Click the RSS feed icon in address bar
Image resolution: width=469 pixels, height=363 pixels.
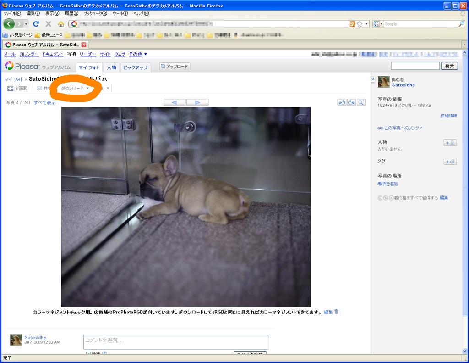point(353,24)
